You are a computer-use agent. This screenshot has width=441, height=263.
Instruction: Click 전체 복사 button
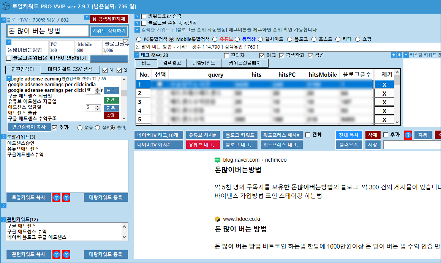tap(349, 135)
